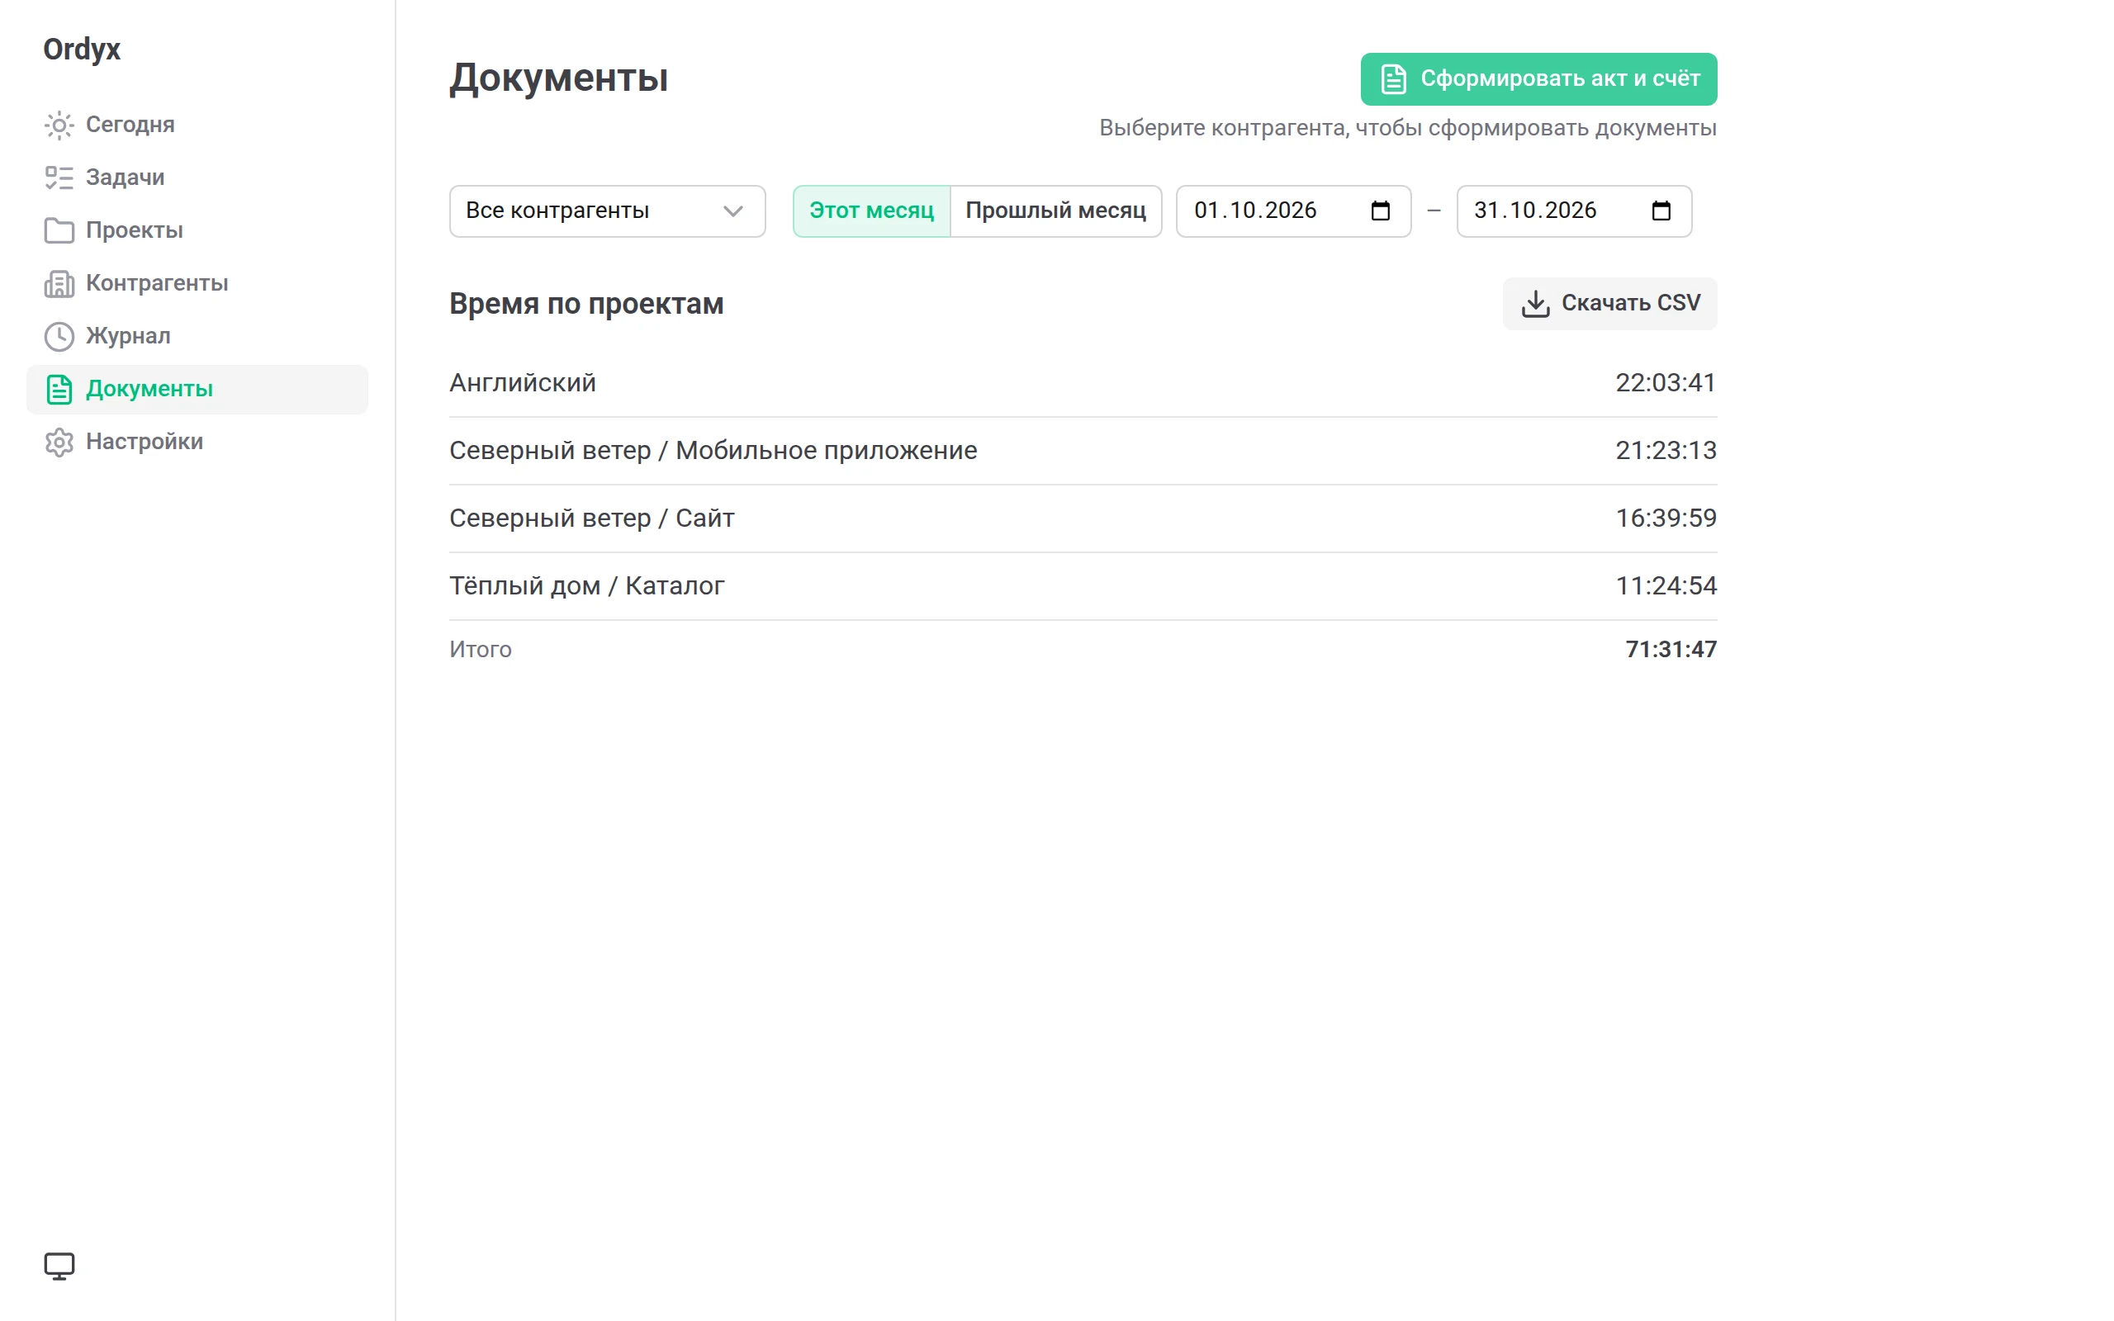Click the folder icon beside Проекты
The image size is (2114, 1321).
[59, 230]
